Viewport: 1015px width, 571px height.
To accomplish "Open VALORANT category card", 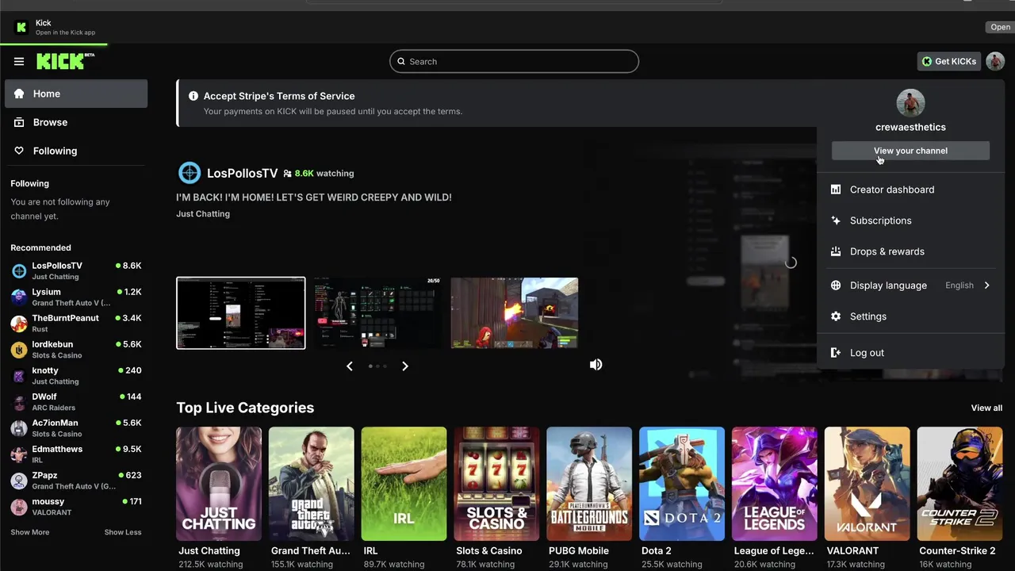I will [x=867, y=484].
